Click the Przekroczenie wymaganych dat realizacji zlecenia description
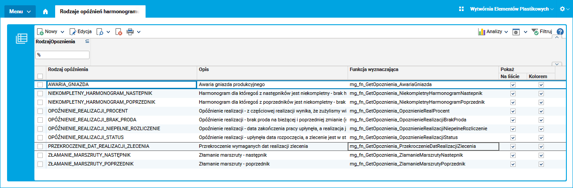 tap(272, 147)
